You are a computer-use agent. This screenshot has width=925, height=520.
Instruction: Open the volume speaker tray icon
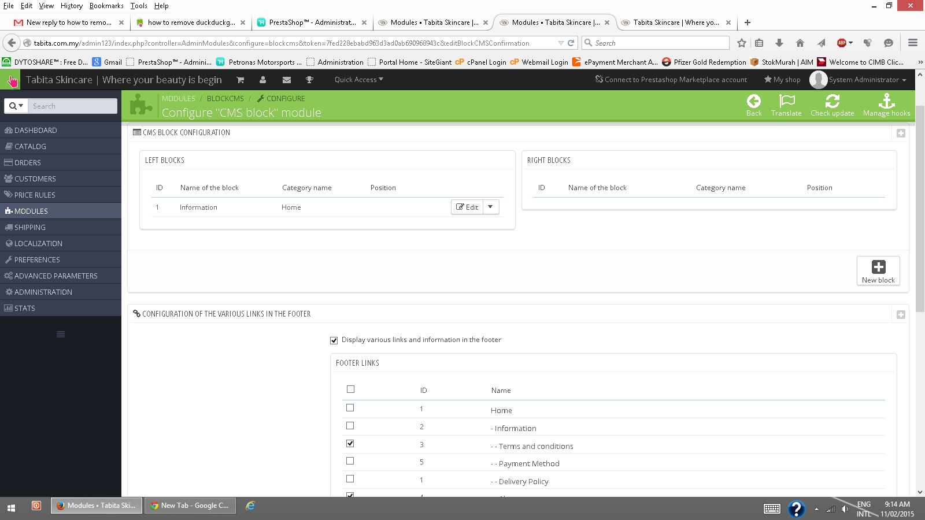click(845, 509)
